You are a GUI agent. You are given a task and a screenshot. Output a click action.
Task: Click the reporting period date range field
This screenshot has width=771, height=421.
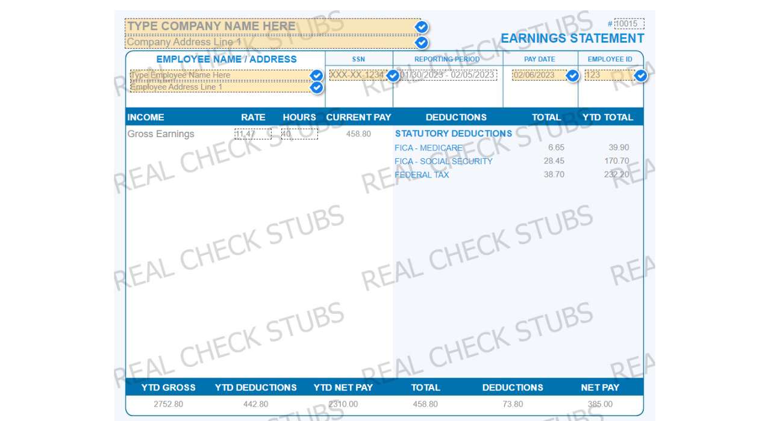click(448, 75)
